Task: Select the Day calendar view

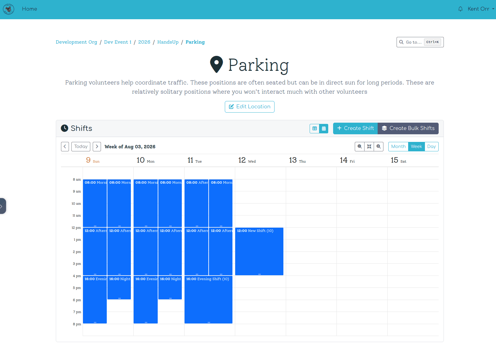Action: [431, 146]
